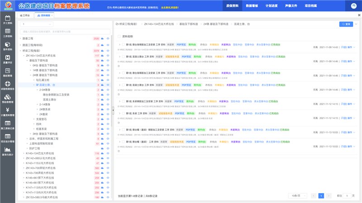362x203 pixels.
Task: Open 计量资料管理 yen icon
Action: (x=7, y=112)
